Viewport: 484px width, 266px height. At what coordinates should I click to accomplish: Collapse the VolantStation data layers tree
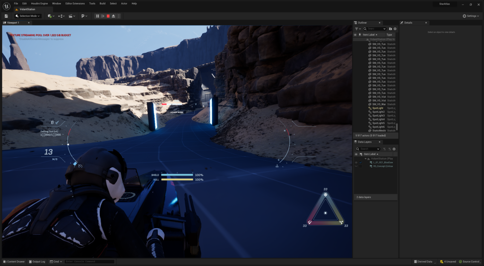point(365,159)
